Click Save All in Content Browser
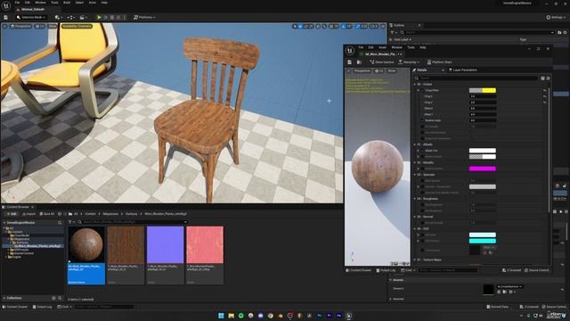Image resolution: width=570 pixels, height=321 pixels. (x=47, y=214)
